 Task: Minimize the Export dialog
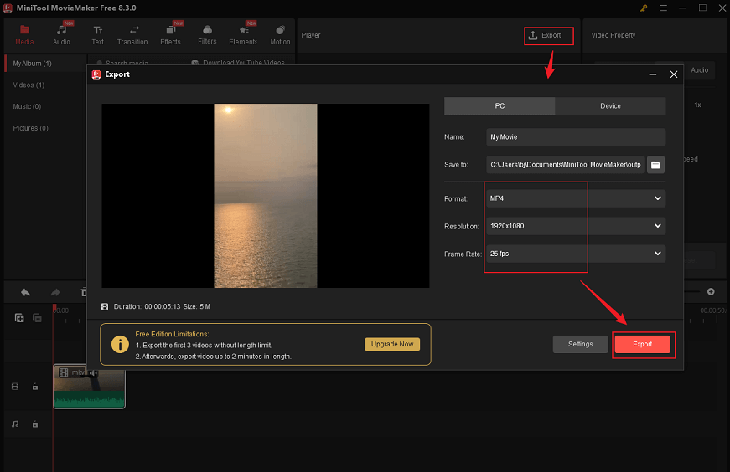[653, 74]
